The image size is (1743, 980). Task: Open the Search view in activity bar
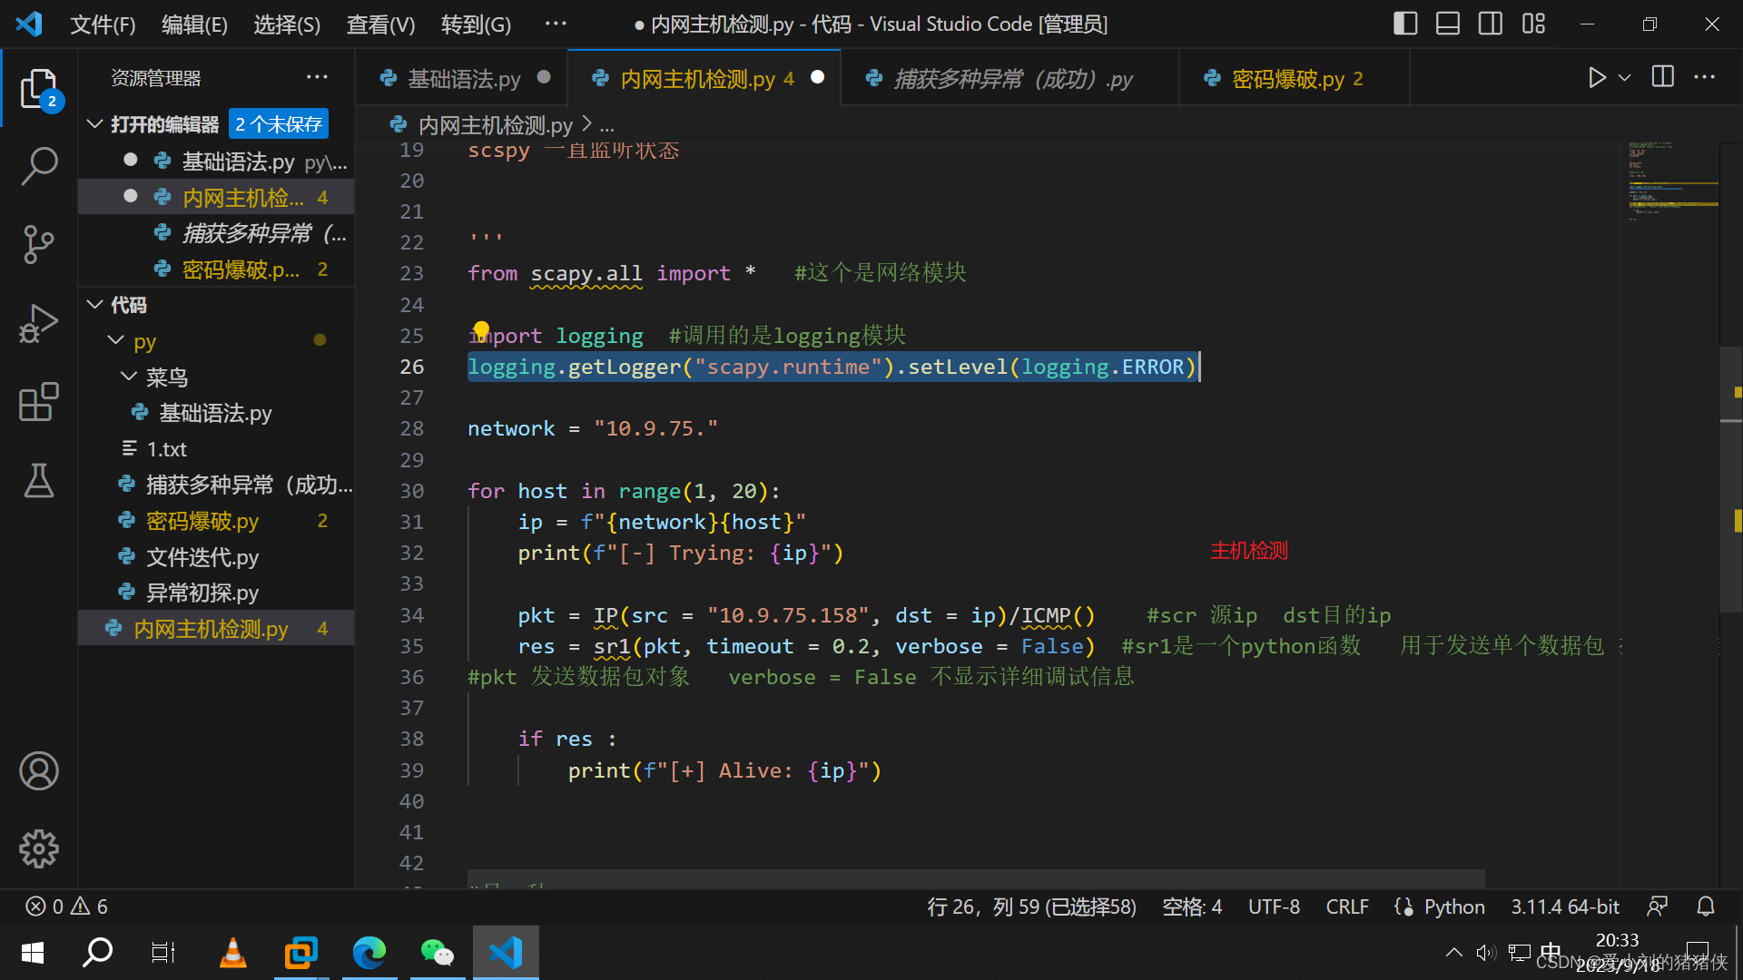click(x=39, y=166)
